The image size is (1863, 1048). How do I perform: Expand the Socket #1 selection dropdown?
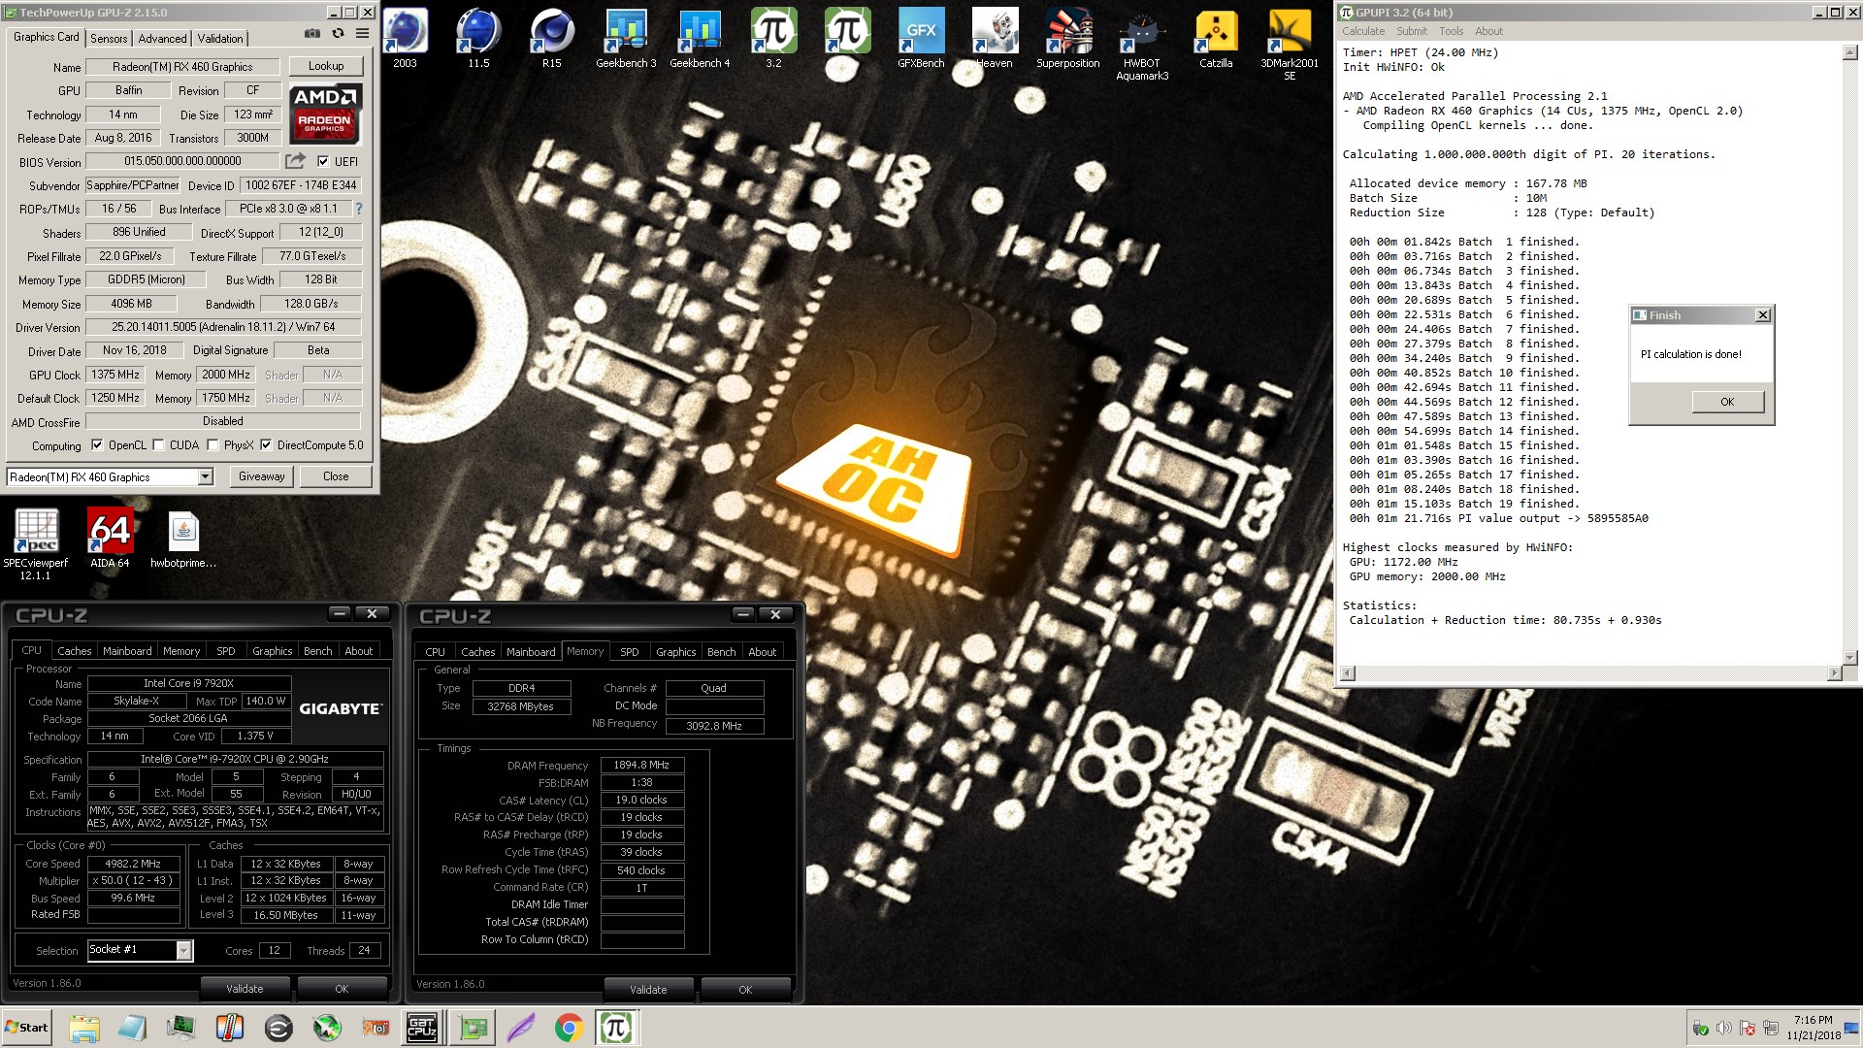click(183, 951)
